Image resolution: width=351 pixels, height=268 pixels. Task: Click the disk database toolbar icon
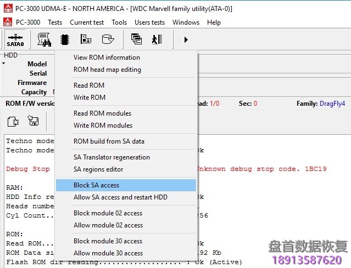pos(108,39)
